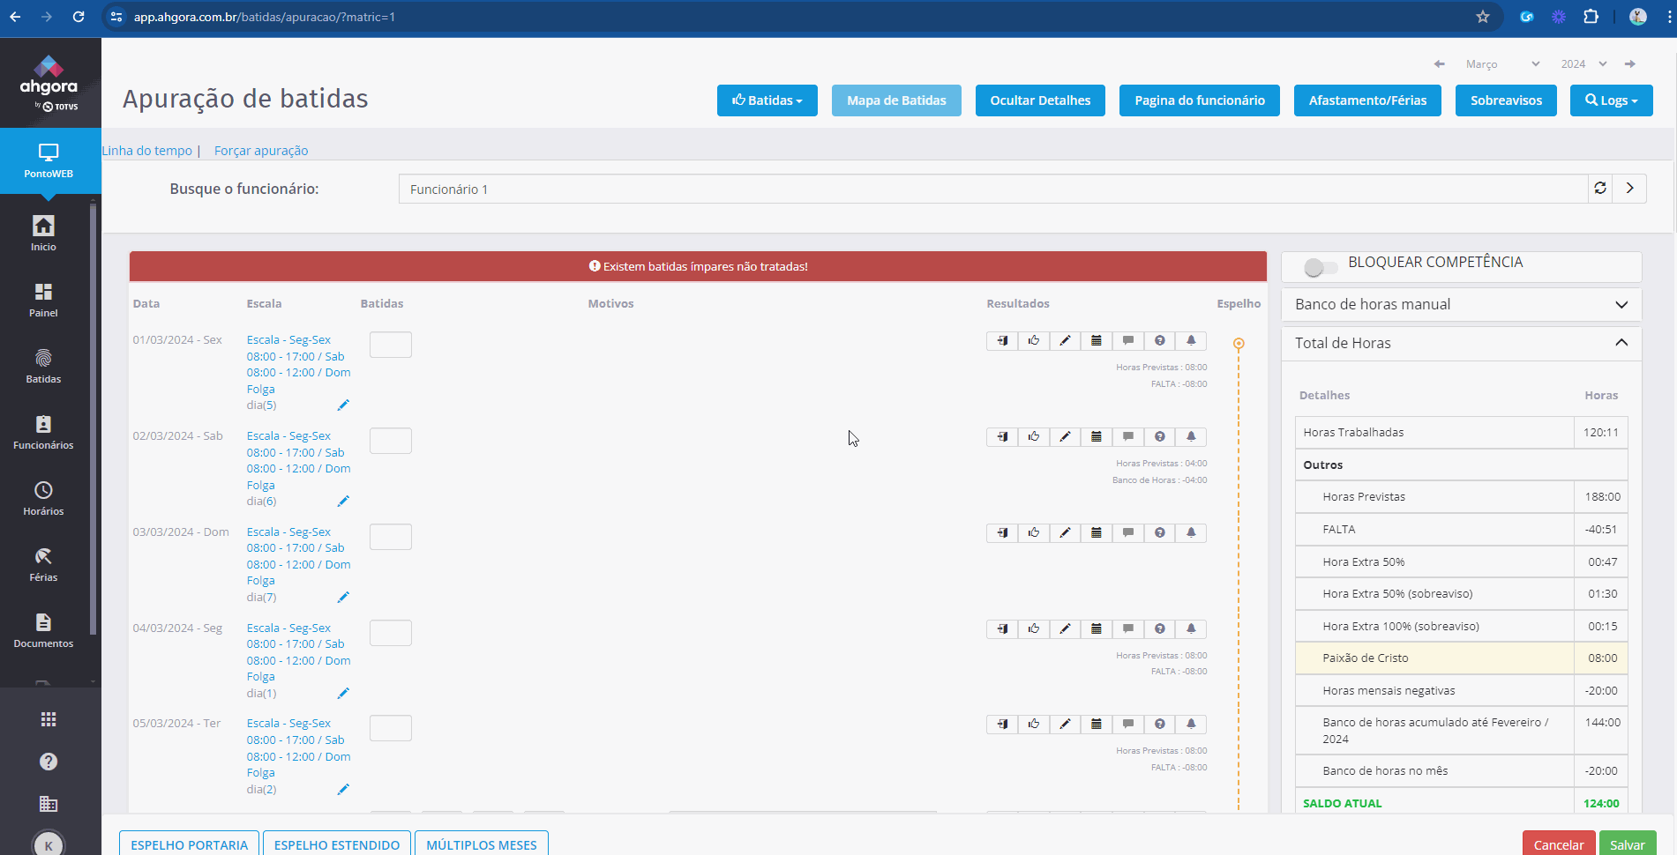The width and height of the screenshot is (1677, 855).
Task: Click the Forçar apuração link
Action: 261,151
